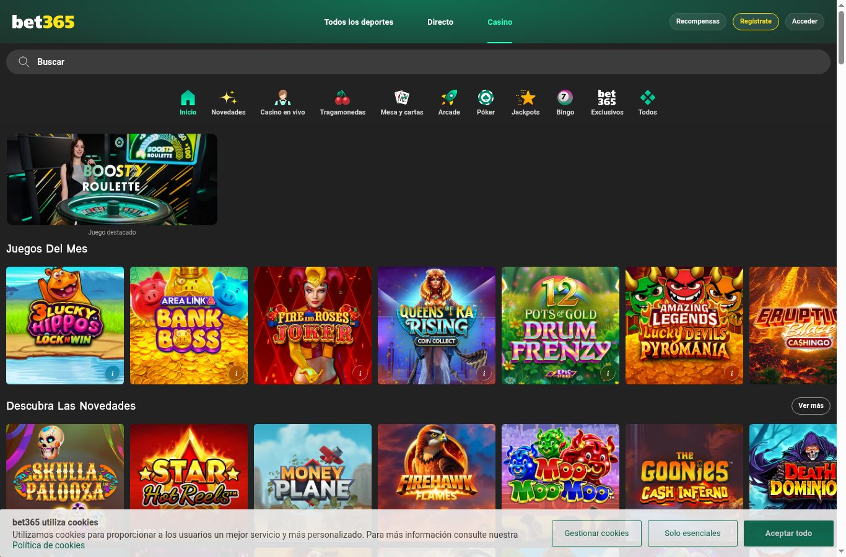Screen dimensions: 846x557
Task: Choose Solo esenciales cookies
Action: (692, 533)
